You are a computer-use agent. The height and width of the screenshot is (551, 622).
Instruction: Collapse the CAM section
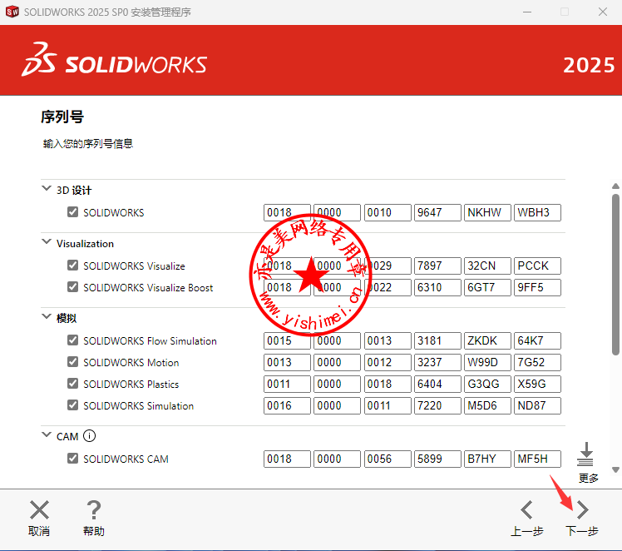click(x=47, y=434)
